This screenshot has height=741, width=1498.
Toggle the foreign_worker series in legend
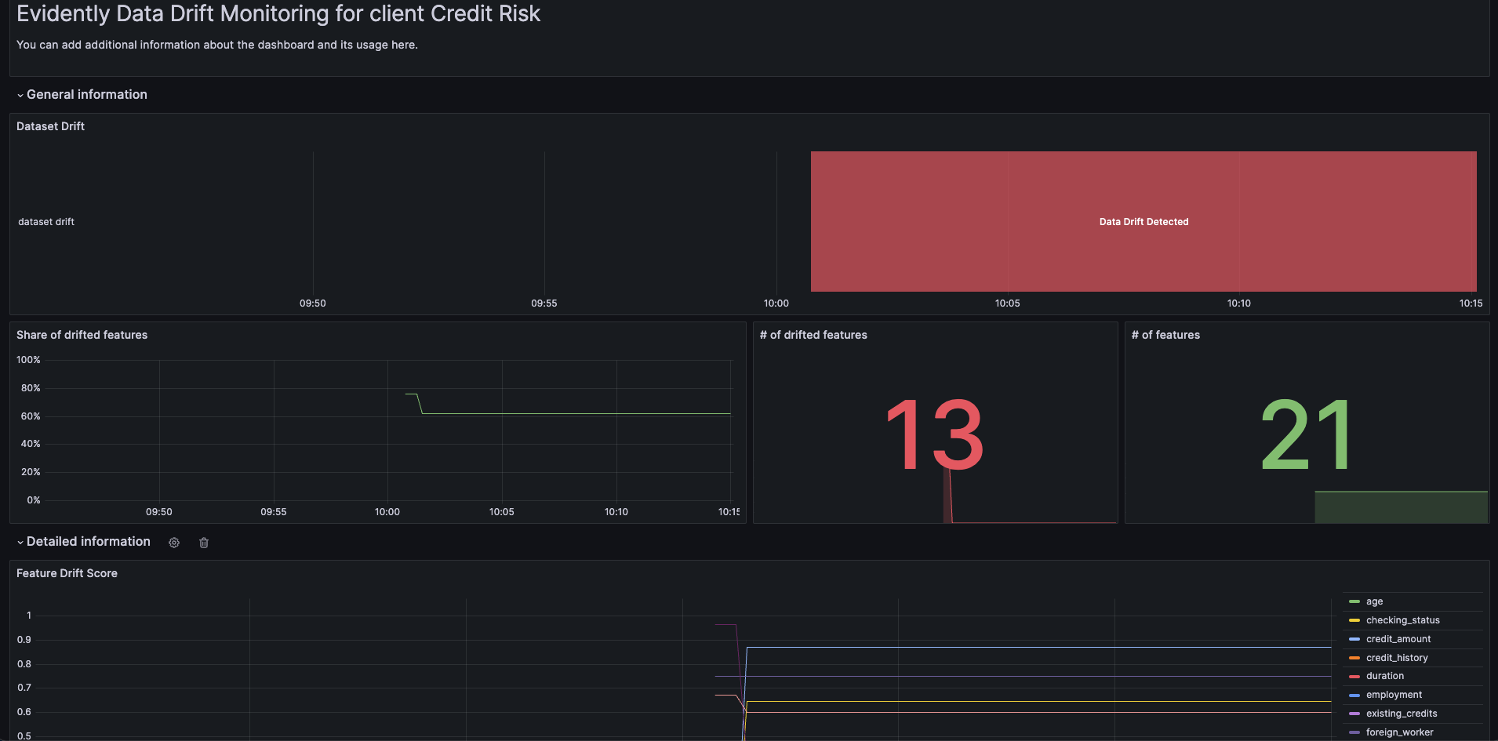click(x=1399, y=732)
